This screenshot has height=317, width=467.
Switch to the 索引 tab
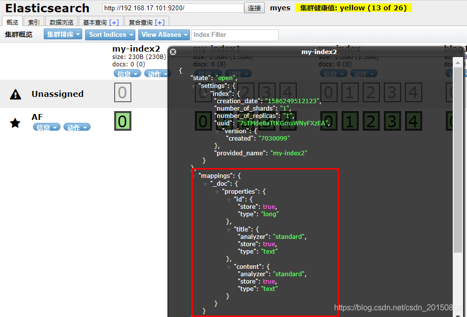[x=33, y=22]
